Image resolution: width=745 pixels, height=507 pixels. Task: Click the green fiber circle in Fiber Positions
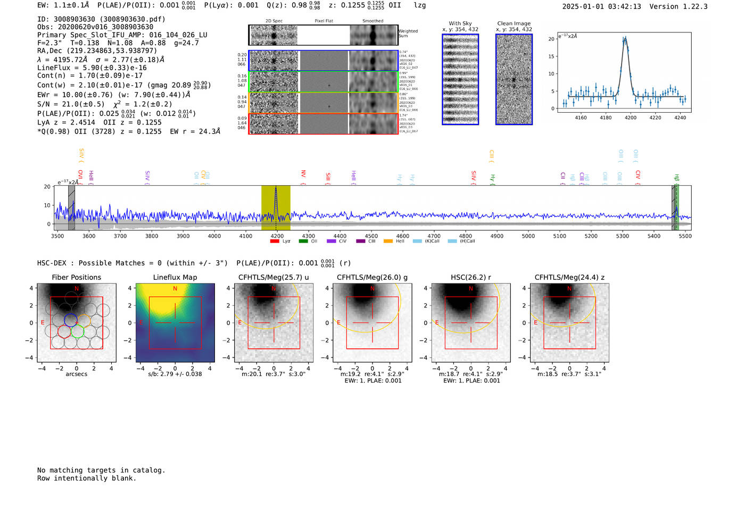78,331
